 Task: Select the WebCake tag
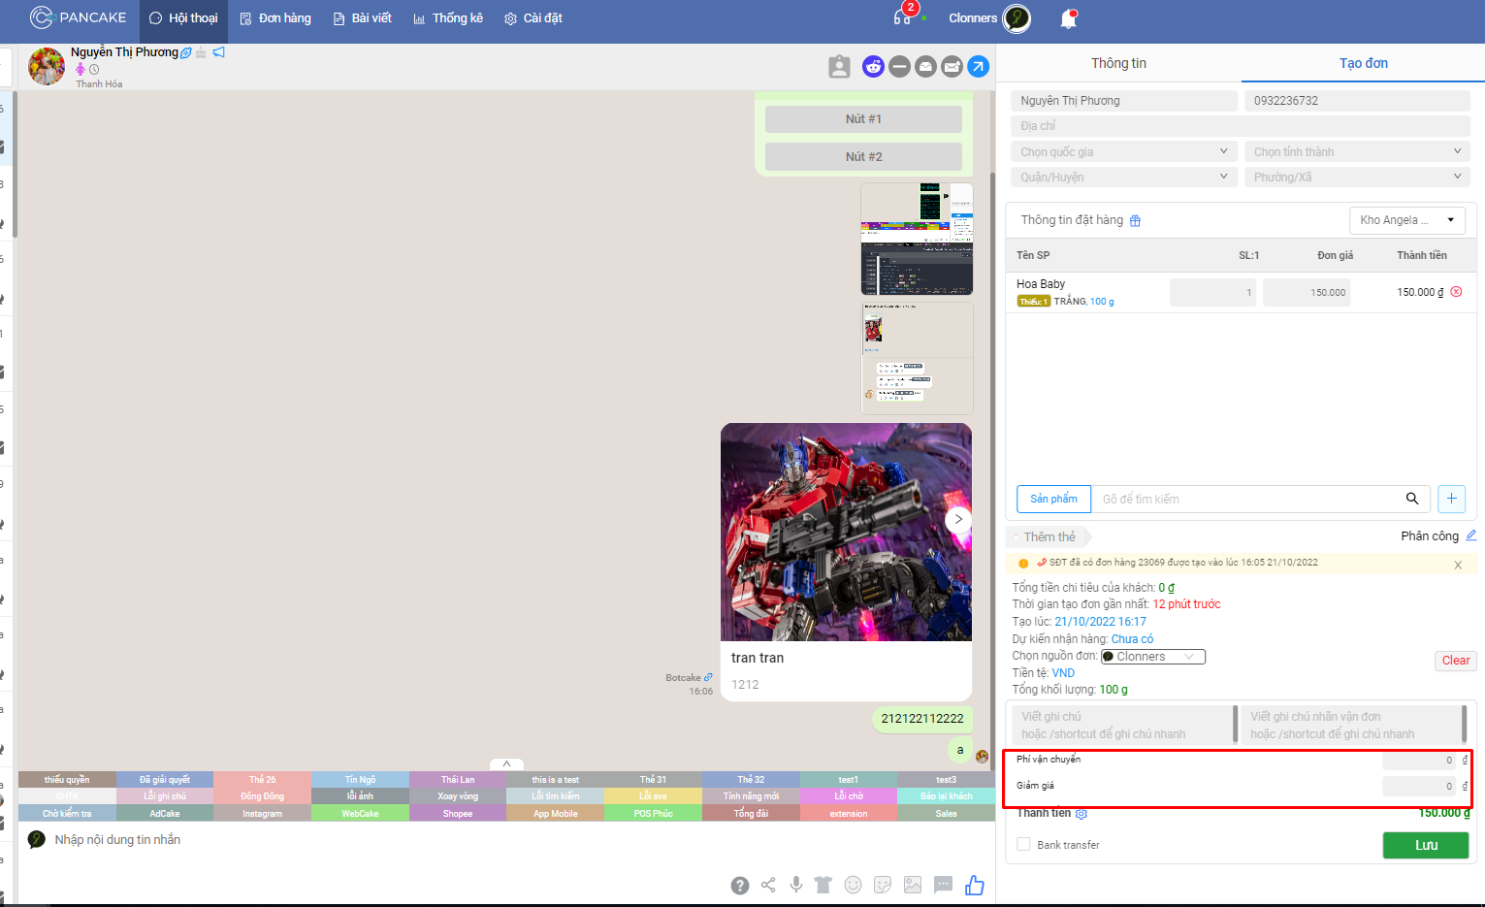[x=360, y=813]
